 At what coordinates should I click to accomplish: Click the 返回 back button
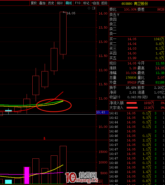(104, 3)
